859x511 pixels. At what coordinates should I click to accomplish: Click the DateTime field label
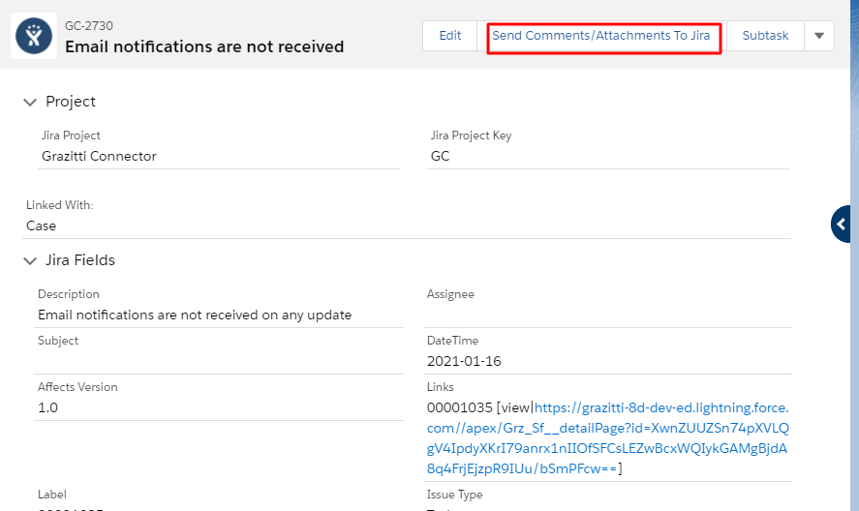[452, 340]
